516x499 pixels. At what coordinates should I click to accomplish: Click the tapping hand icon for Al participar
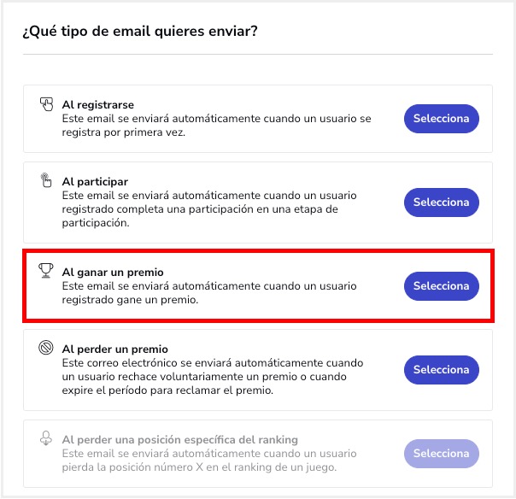(46, 181)
